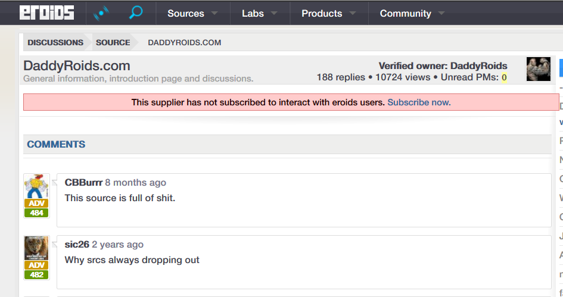Navigate to the Source breadcrumb
Screen dimensions: 563x297
(x=113, y=42)
